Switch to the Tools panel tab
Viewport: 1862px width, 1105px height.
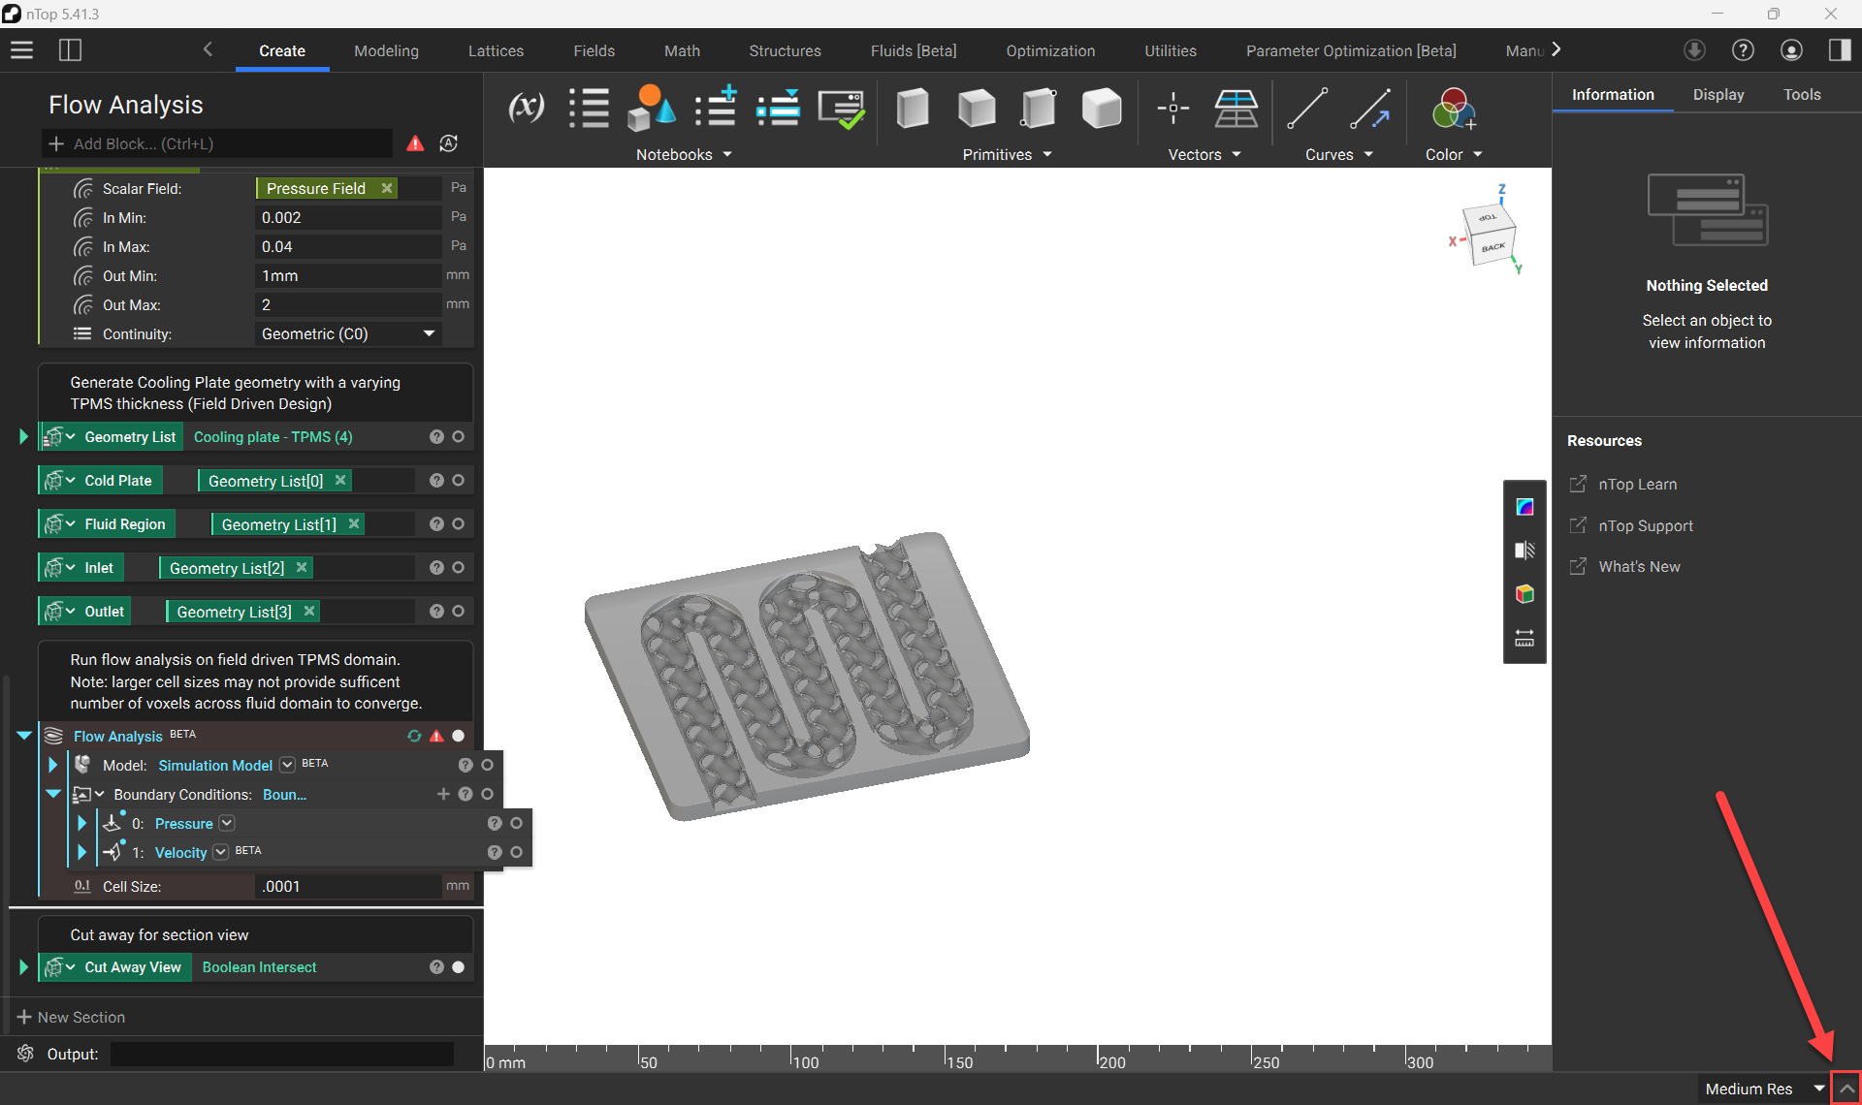(x=1802, y=95)
